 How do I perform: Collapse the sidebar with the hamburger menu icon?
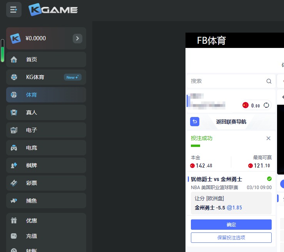coord(14,10)
